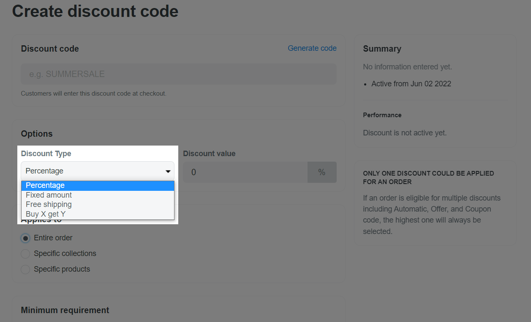Click the Create discount code heading

tap(95, 11)
